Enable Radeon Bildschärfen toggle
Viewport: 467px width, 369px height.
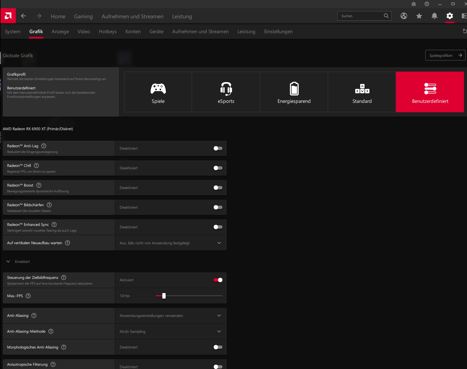(218, 207)
